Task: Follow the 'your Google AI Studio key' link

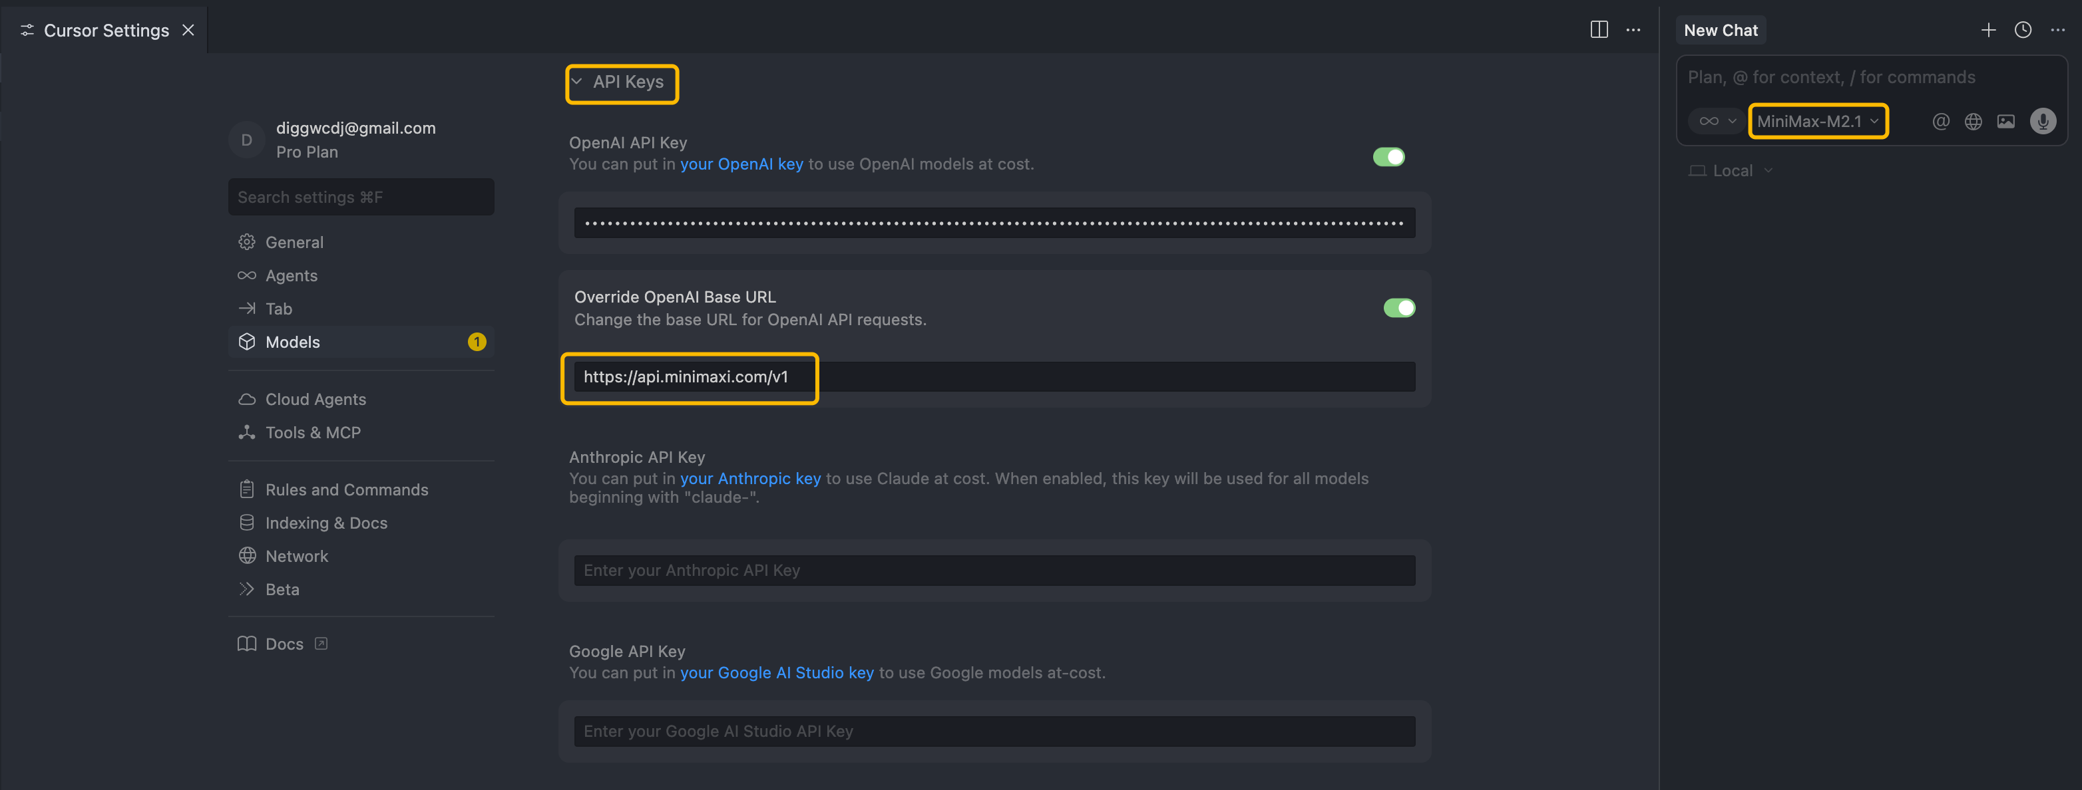Action: 776,672
